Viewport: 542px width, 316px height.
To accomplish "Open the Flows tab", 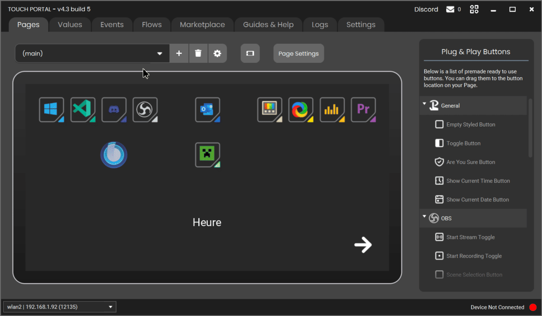I will (152, 25).
